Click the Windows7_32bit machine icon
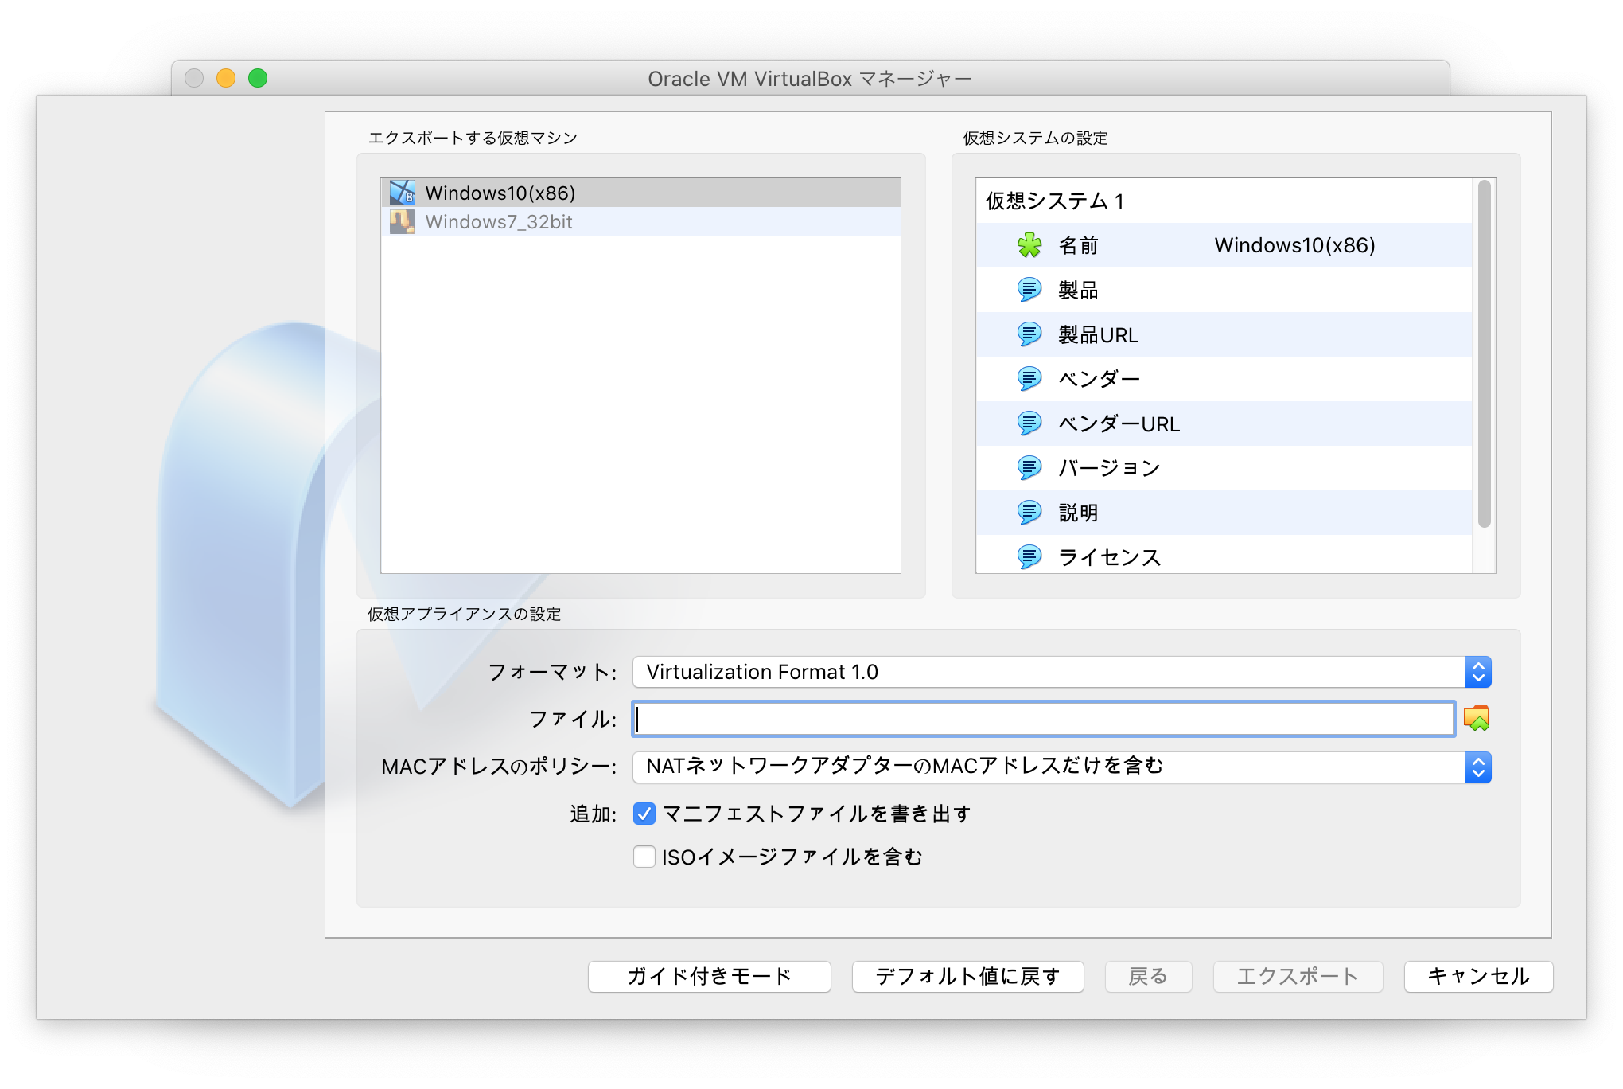 [x=404, y=222]
